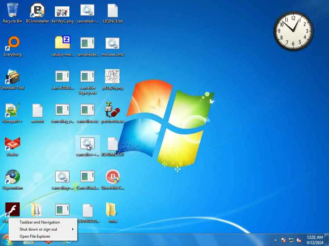This screenshot has height=246, width=329.
Task: Select the aero.txt file
Action: point(37,113)
